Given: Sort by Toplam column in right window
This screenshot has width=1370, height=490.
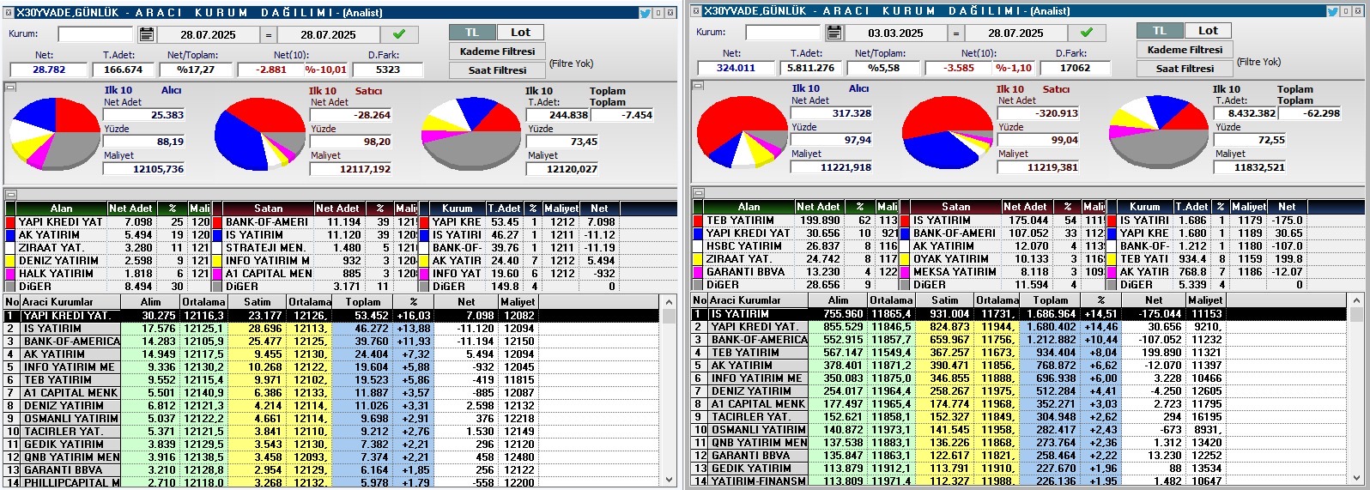Looking at the screenshot, I should [x=1051, y=300].
